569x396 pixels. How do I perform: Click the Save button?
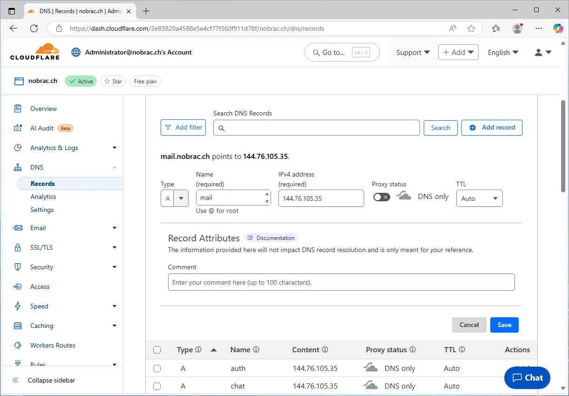click(x=504, y=325)
